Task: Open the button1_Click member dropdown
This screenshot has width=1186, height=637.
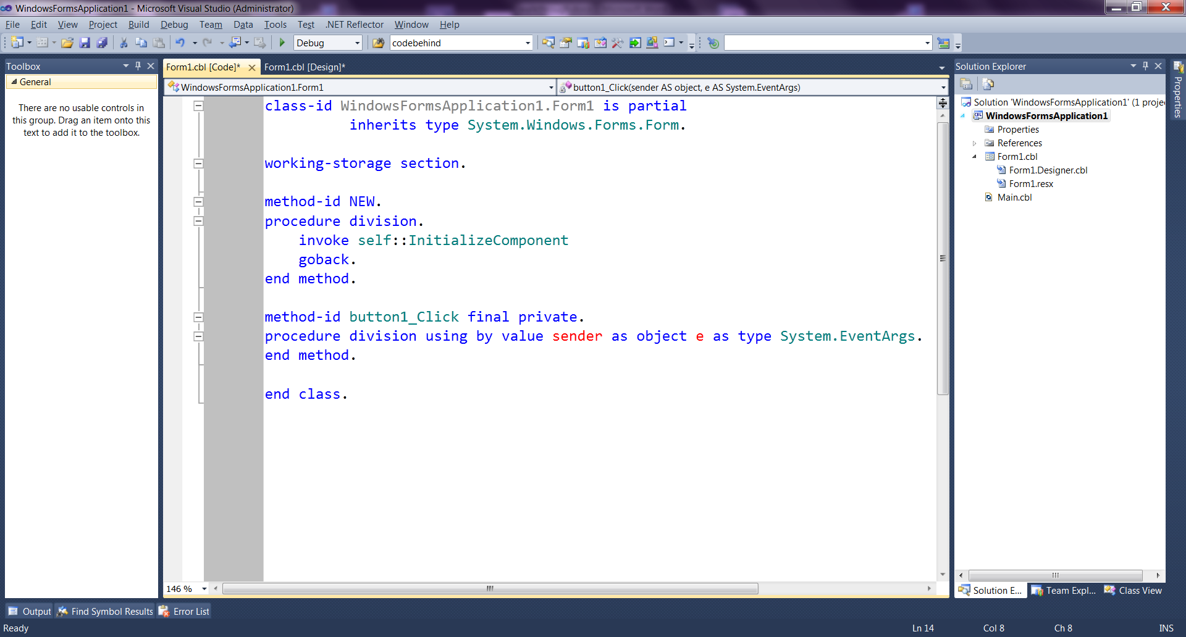Action: point(943,87)
